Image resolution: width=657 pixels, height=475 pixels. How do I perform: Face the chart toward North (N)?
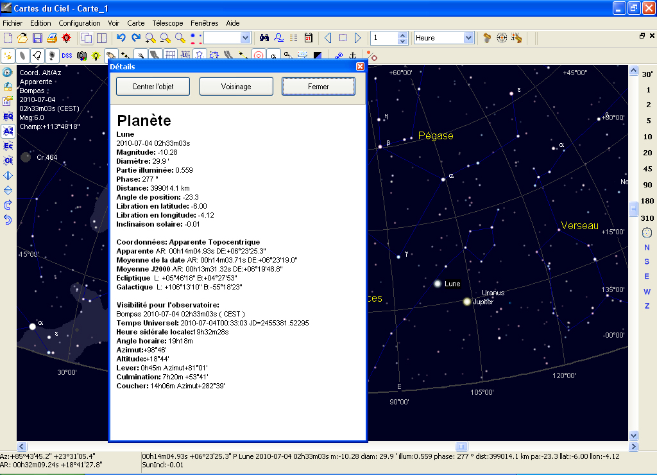pos(647,247)
